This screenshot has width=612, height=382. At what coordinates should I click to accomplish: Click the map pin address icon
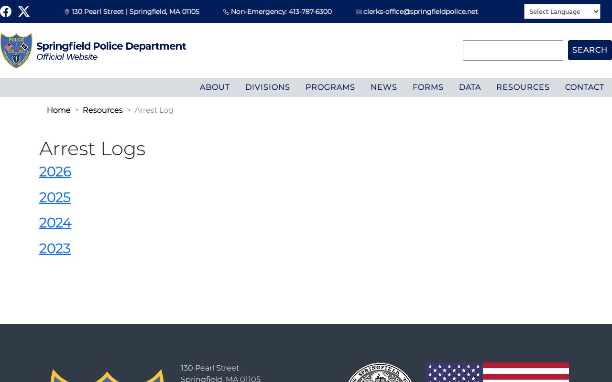pyautogui.click(x=67, y=12)
